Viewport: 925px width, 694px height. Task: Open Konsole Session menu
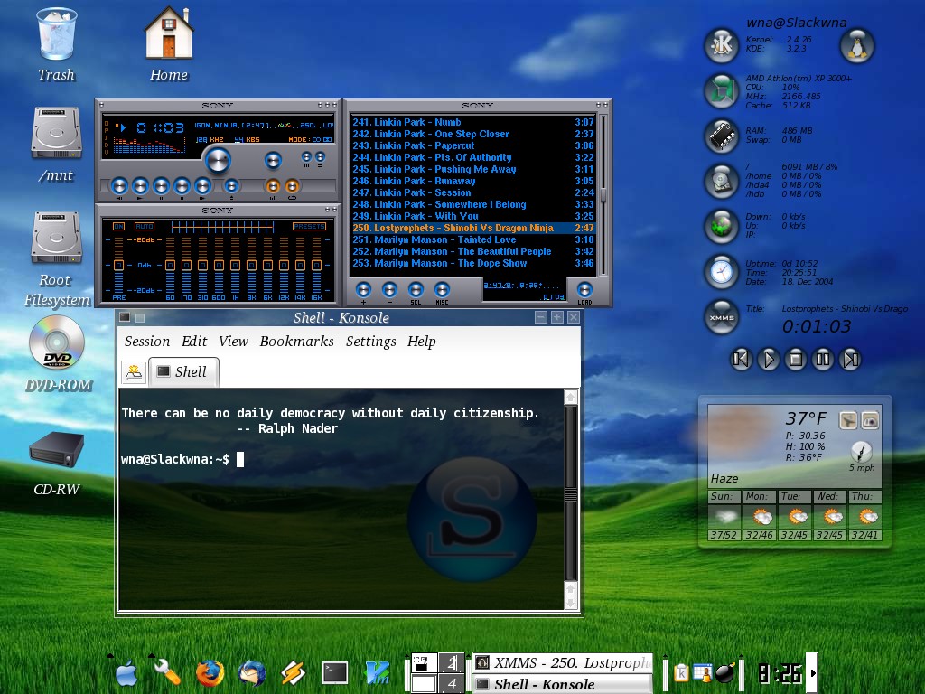(x=147, y=342)
